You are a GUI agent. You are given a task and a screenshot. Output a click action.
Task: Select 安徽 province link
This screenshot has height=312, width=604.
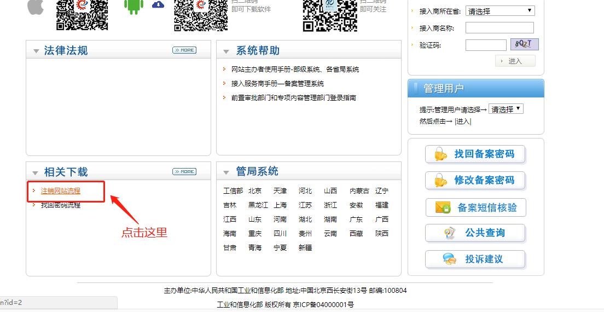[356, 205]
